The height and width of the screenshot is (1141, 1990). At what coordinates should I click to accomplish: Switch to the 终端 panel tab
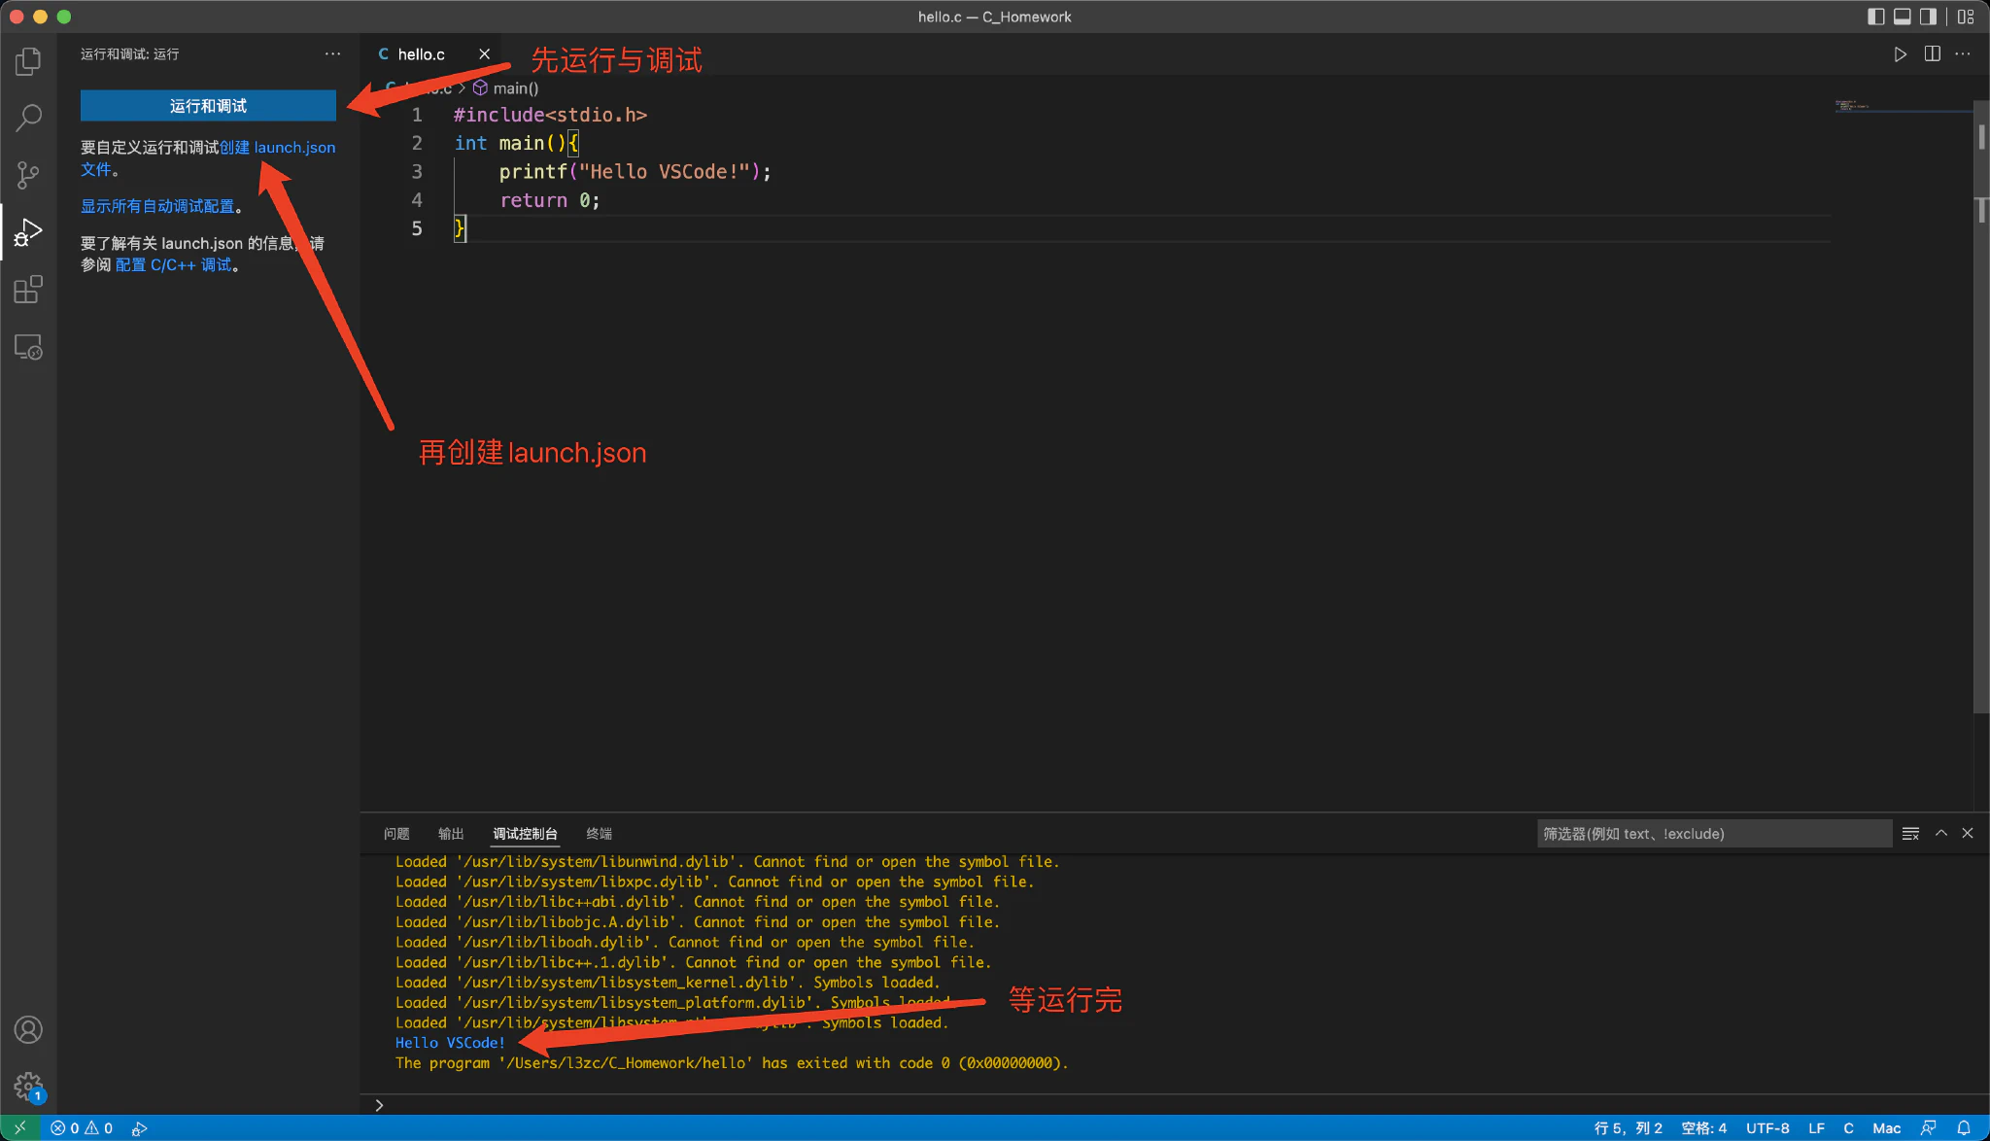click(x=599, y=834)
